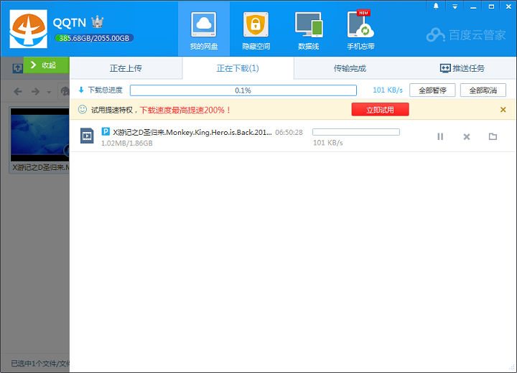Click the notification bell icon
Image resolution: width=517 pixels, height=373 pixels.
coord(435,6)
